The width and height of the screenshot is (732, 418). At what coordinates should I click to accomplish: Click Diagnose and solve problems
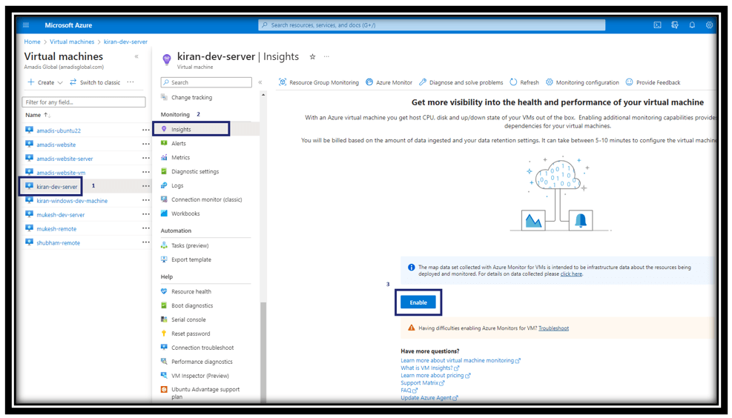[x=461, y=82]
